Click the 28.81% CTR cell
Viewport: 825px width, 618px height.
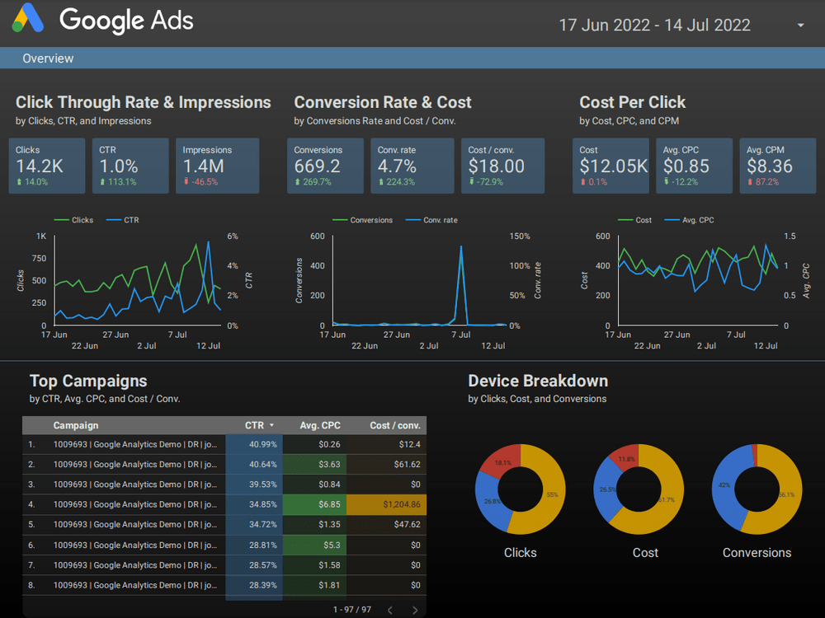point(254,545)
